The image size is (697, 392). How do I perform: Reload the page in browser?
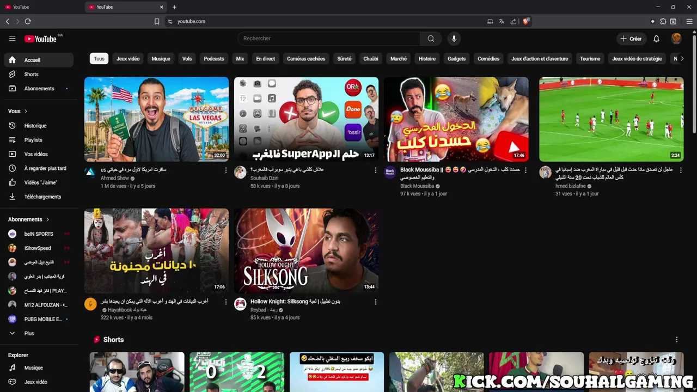click(28, 21)
